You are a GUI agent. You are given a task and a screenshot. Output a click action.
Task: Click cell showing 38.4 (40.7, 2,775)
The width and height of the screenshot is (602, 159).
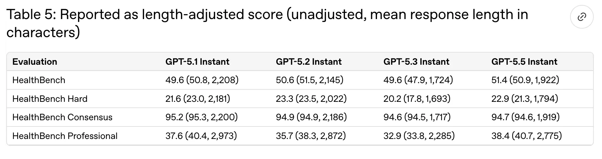(527, 136)
